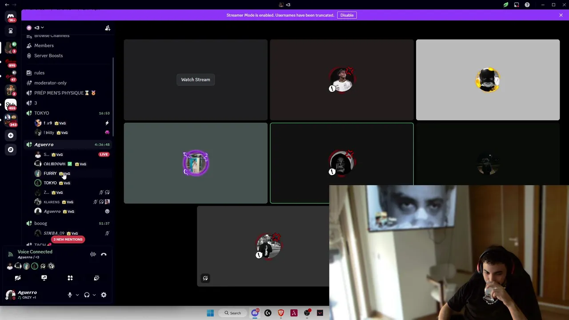Join the TOKYO voice channel
569x320 pixels.
click(42, 113)
